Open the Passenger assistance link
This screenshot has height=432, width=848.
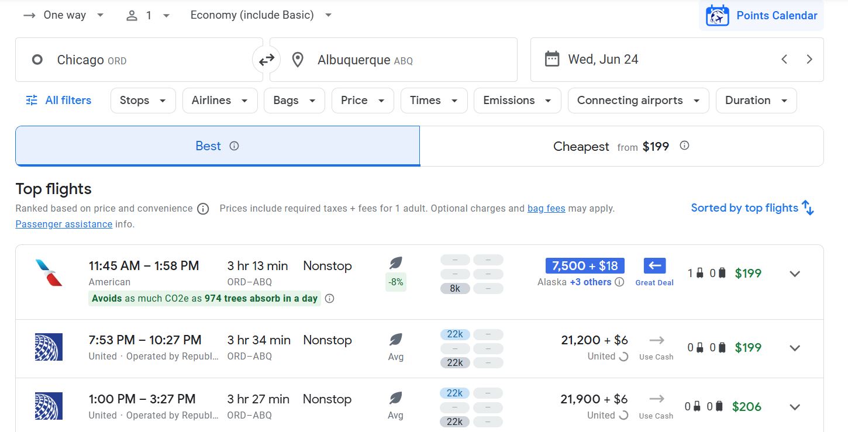(x=64, y=224)
